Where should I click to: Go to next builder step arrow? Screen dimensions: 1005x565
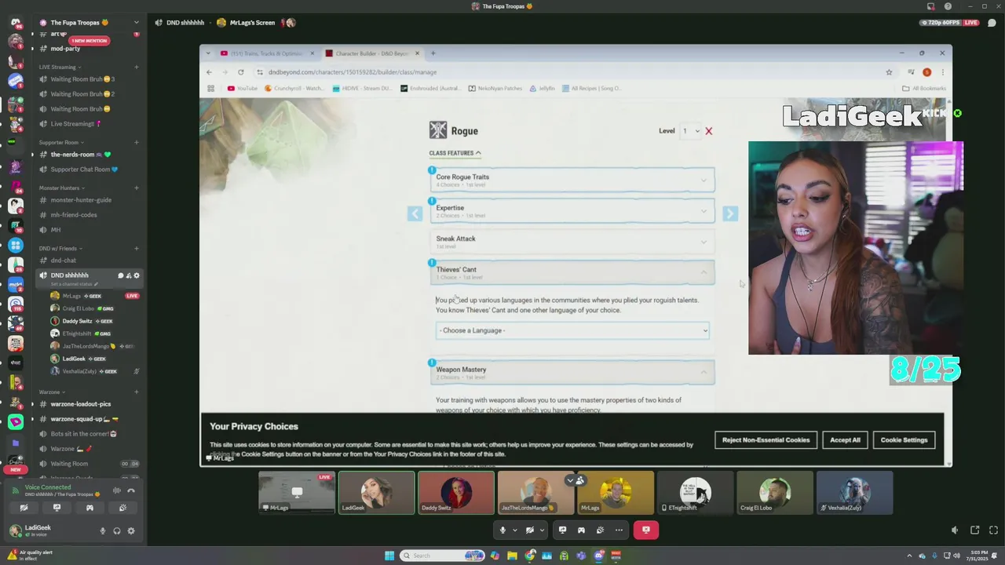[730, 213]
